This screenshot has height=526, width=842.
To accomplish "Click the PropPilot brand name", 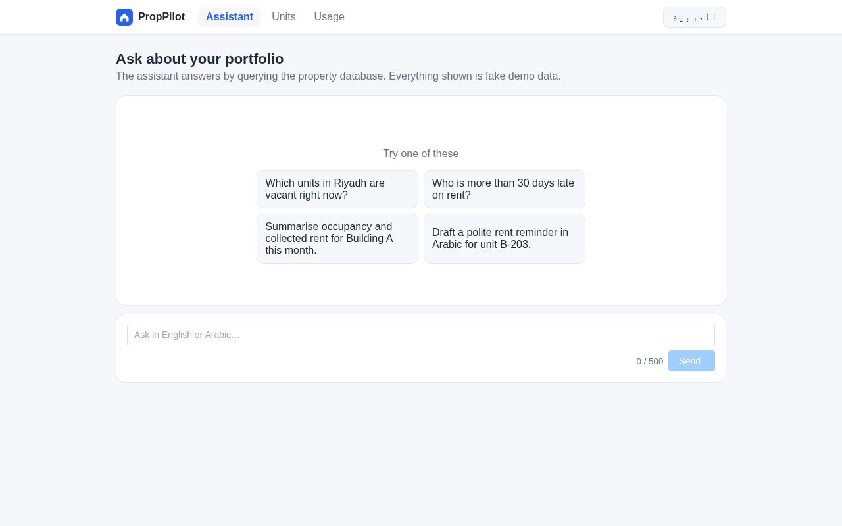I will point(161,17).
